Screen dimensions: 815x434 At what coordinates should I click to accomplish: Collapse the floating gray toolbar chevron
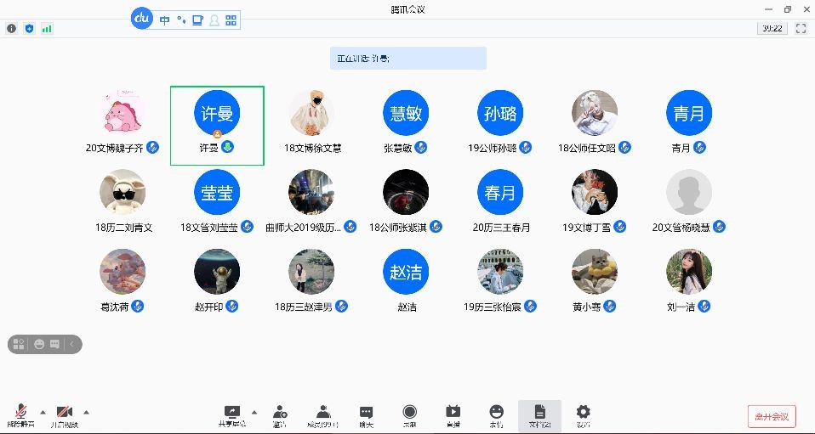click(x=73, y=344)
